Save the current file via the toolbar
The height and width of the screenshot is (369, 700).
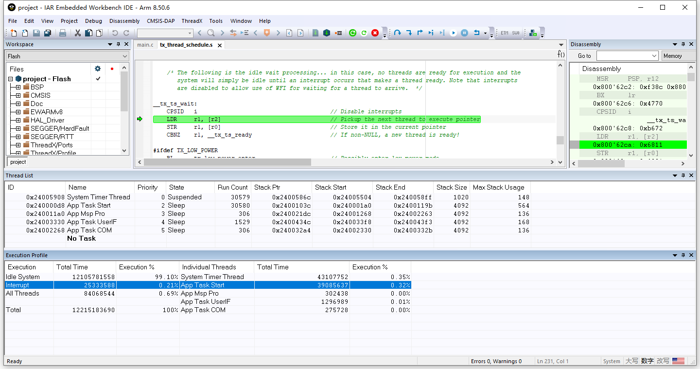pyautogui.click(x=36, y=33)
